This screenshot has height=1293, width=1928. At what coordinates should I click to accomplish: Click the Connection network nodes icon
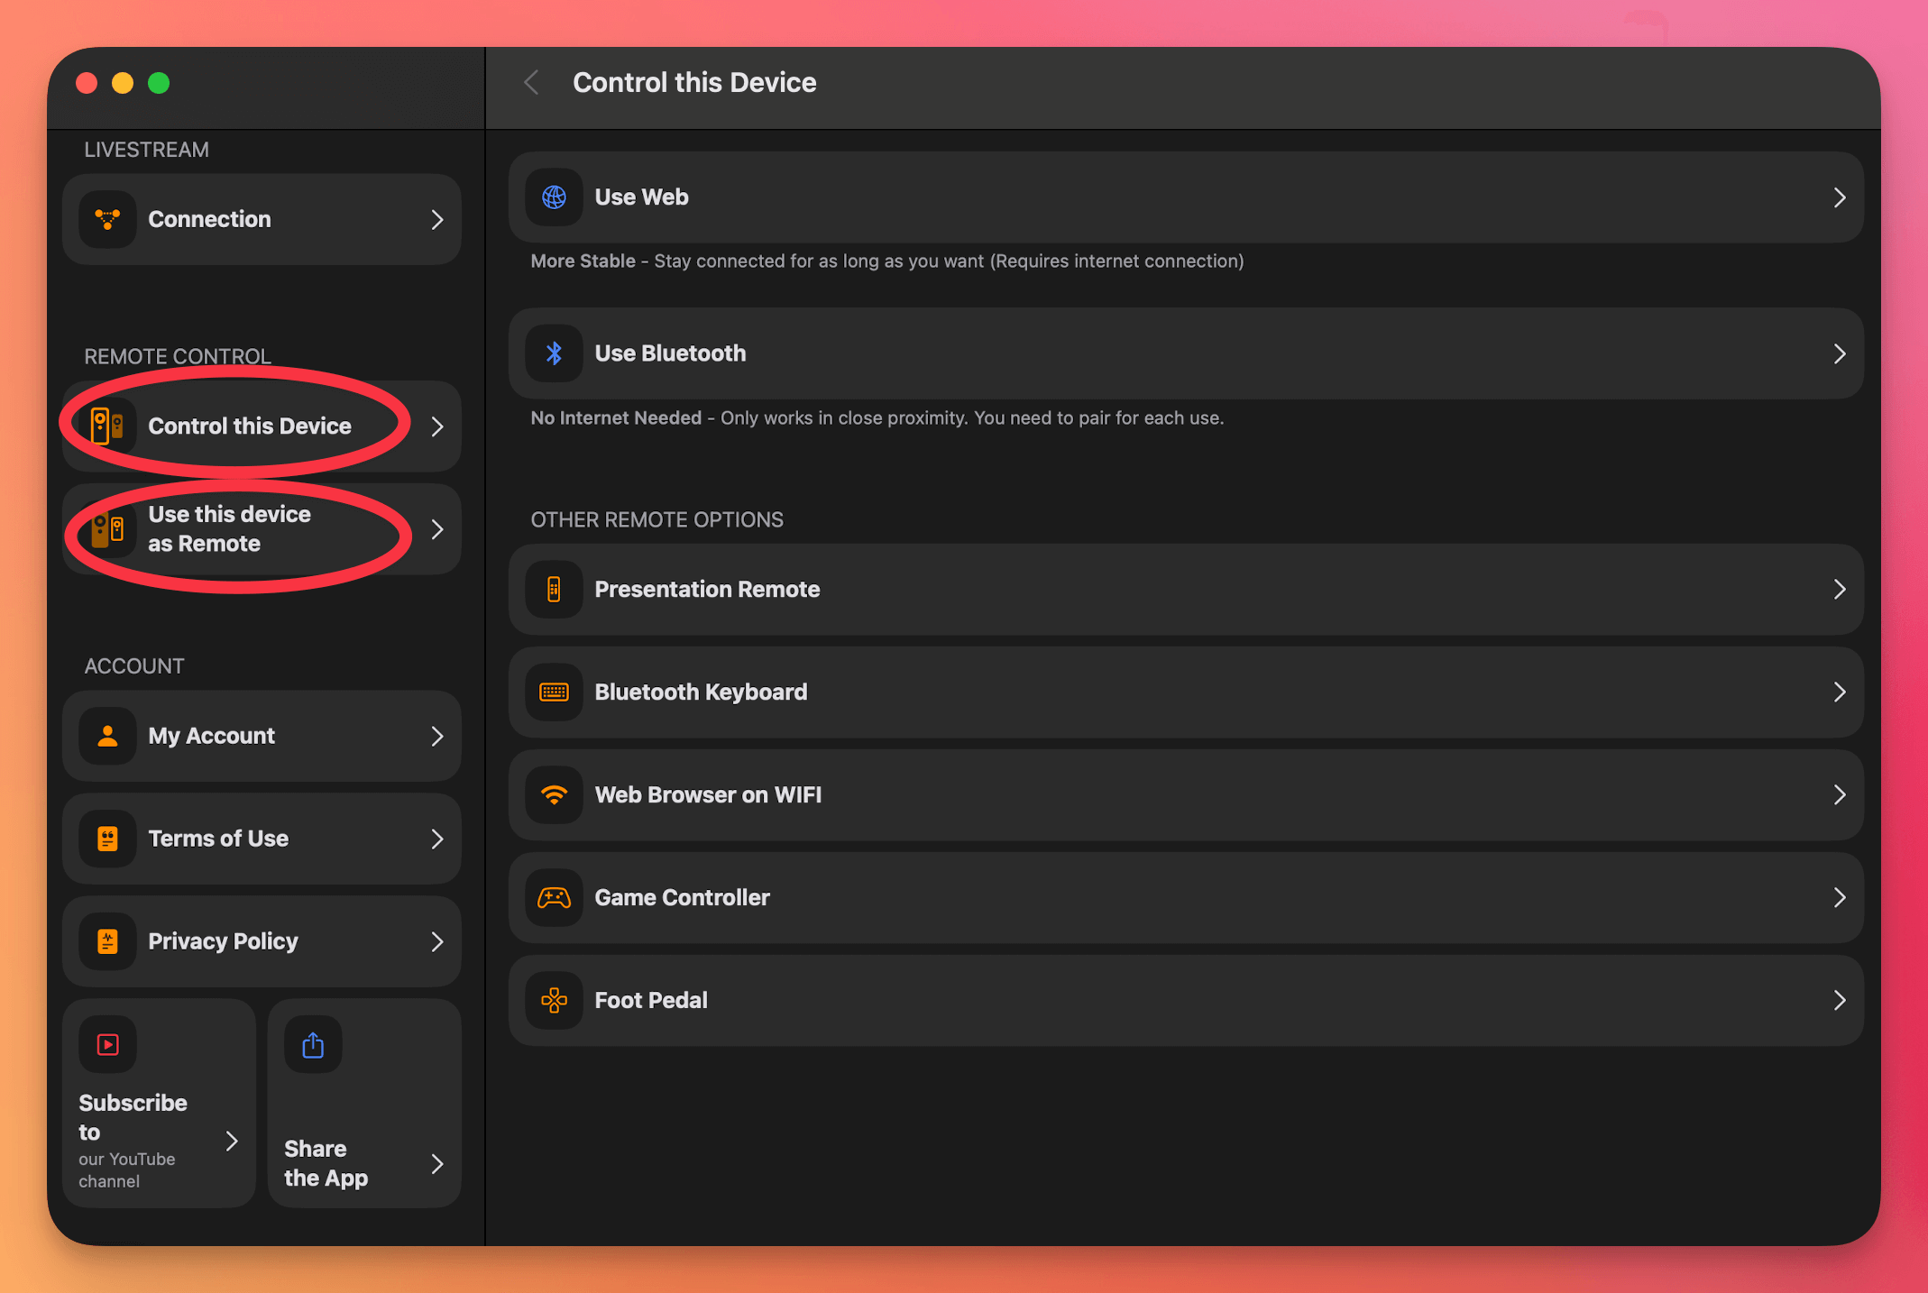pyautogui.click(x=107, y=219)
